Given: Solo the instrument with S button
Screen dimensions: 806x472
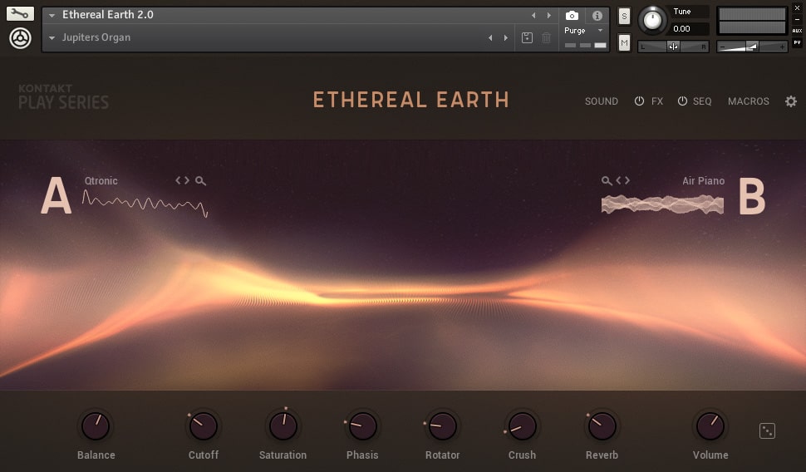Looking at the screenshot, I should point(624,16).
